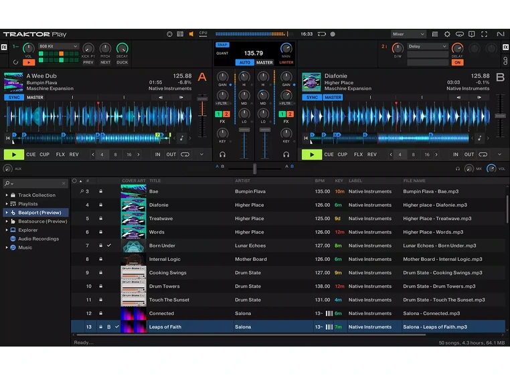Image resolution: width=510 pixels, height=376 pixels.
Task: Click the MIDI controller indicator icon
Action: tap(169, 34)
